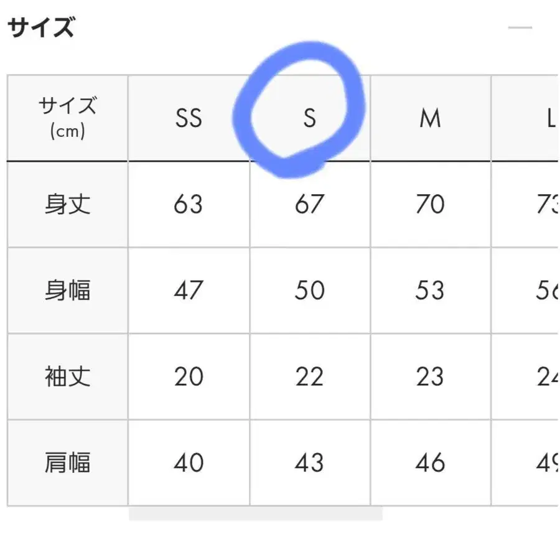Select the M size column header
Viewport: 560px width, 560px height.
pos(430,118)
